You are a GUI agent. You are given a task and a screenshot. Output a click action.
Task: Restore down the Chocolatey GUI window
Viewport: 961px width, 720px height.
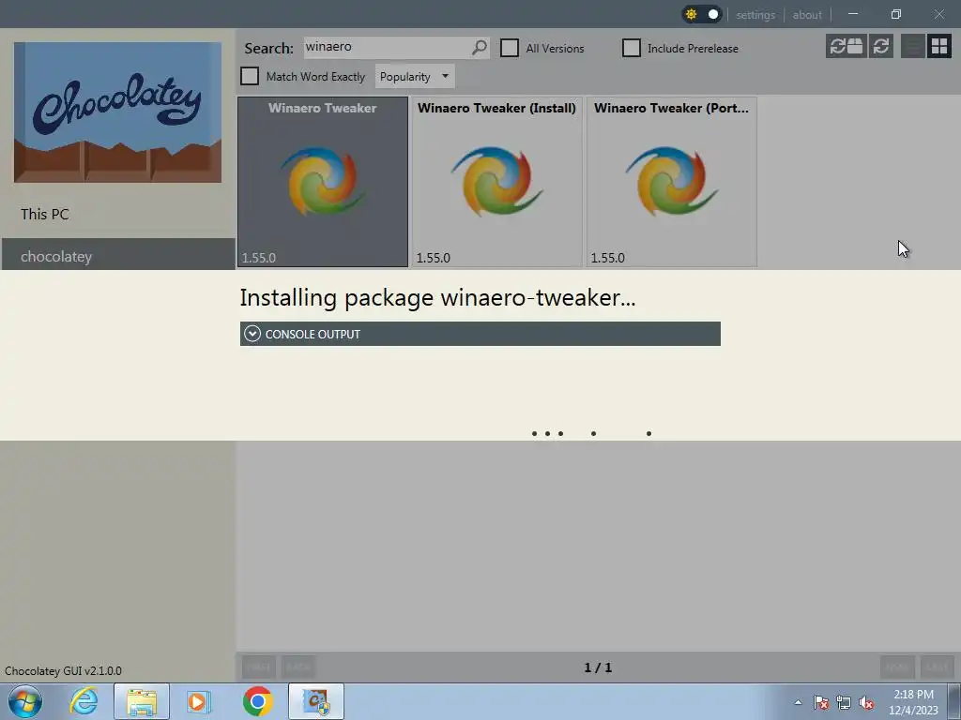[x=896, y=13]
